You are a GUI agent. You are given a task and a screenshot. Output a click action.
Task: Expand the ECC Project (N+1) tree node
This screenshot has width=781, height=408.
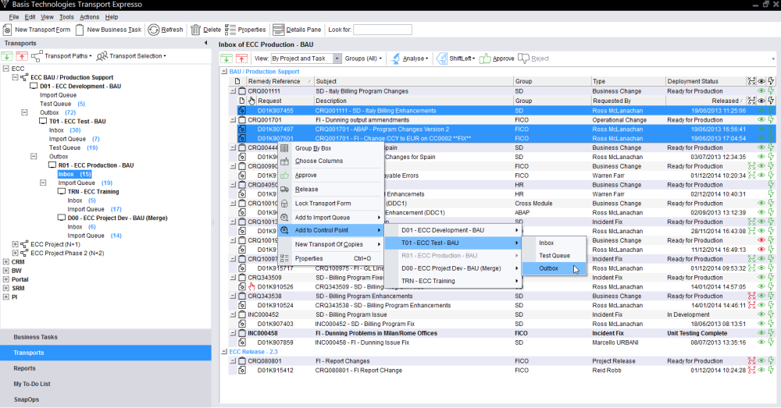point(16,244)
